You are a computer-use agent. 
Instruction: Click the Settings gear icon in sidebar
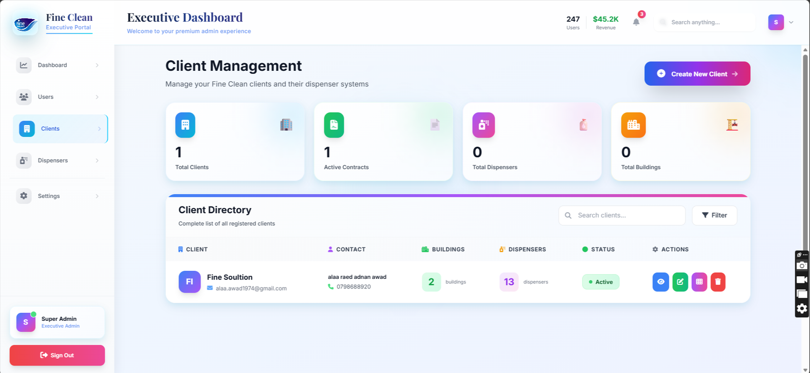tap(24, 196)
